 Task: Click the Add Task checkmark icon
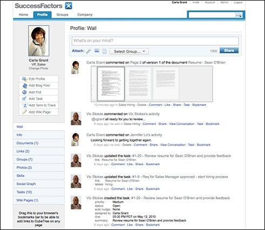(24, 99)
